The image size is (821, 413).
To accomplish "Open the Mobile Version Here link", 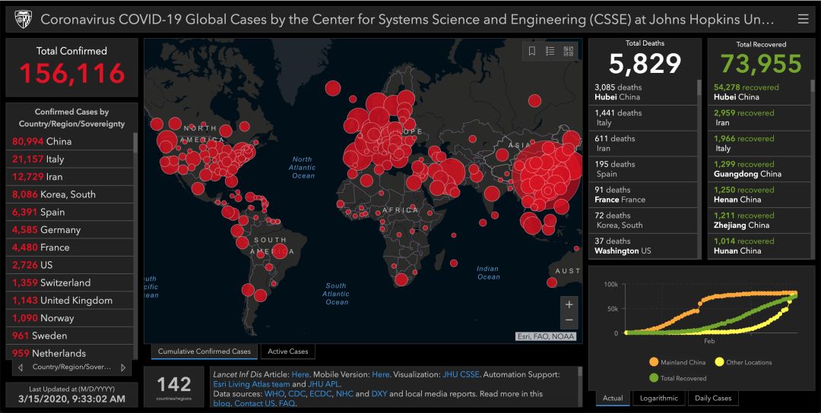I will click(381, 374).
